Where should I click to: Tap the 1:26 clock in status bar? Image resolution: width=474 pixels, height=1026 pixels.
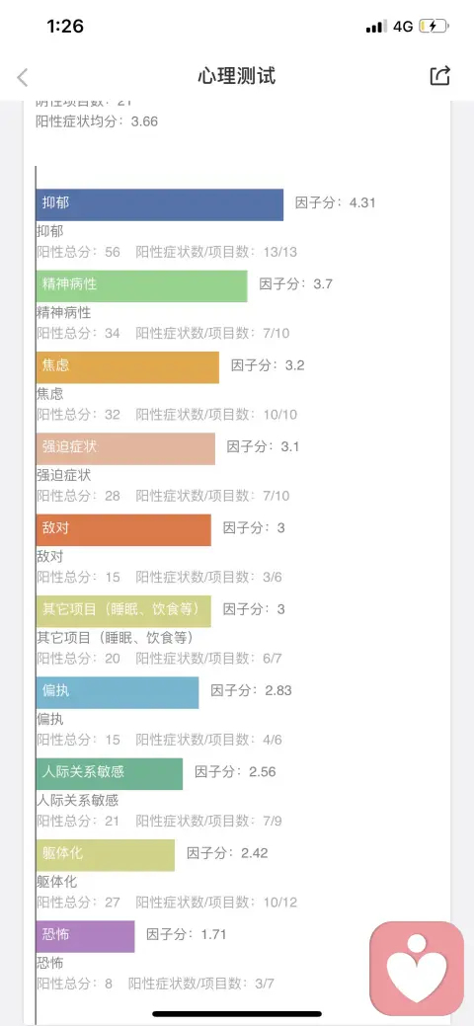(65, 27)
